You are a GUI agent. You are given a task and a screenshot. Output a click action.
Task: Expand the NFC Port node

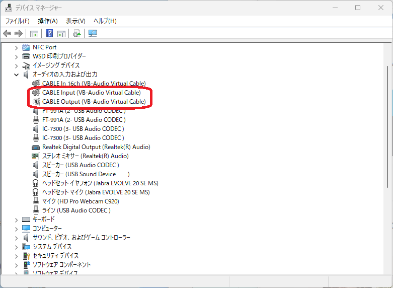(16, 48)
